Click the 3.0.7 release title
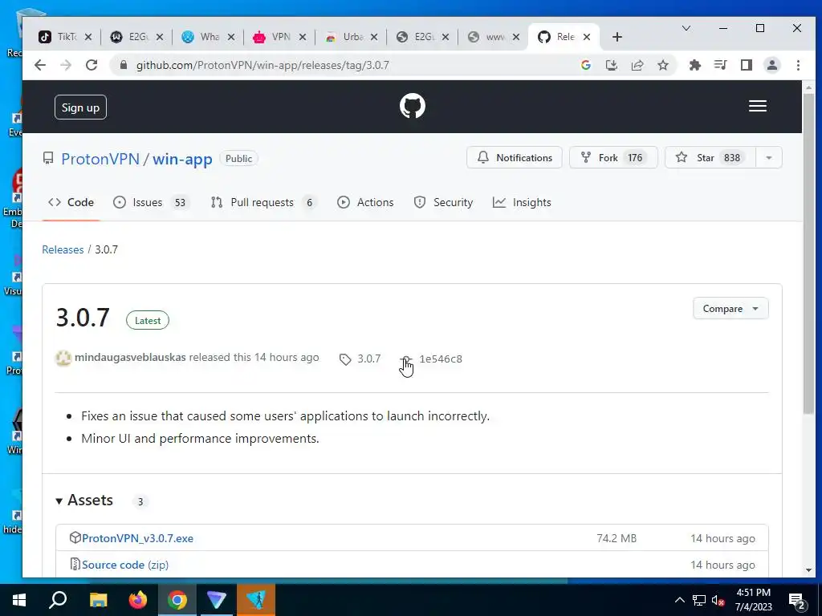This screenshot has height=616, width=822. pos(83,318)
